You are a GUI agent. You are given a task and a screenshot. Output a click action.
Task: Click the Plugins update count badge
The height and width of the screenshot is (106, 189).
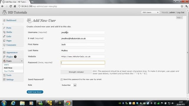(15, 57)
